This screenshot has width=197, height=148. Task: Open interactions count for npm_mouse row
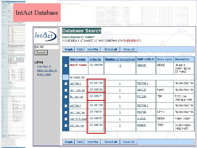point(120,90)
